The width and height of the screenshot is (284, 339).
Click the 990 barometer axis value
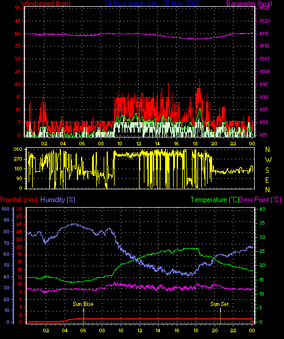264,97
